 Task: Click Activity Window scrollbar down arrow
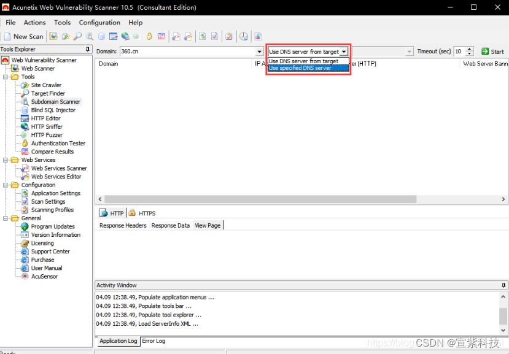[x=503, y=330]
